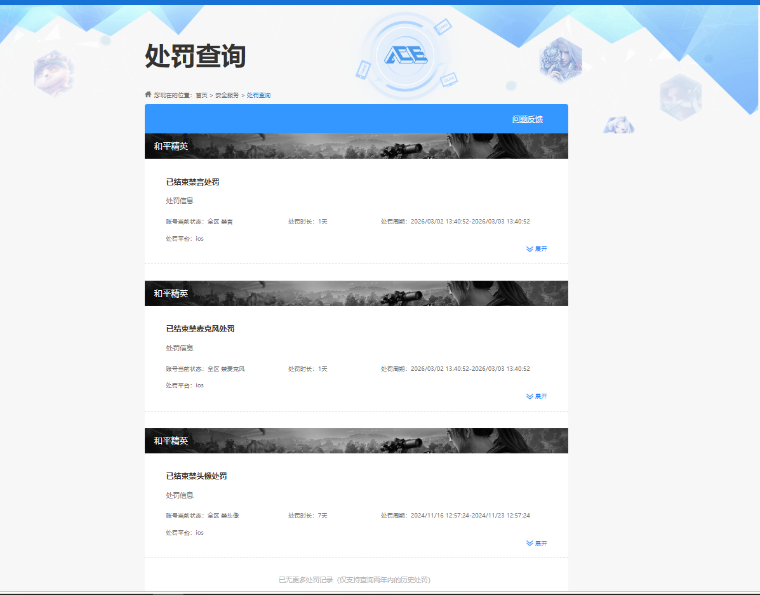
Task: Expand details of 已结束禁言处罚 using 展开
Action: click(x=540, y=248)
